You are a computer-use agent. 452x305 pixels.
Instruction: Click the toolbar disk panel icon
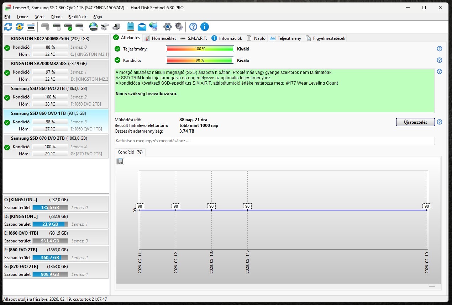(x=31, y=27)
